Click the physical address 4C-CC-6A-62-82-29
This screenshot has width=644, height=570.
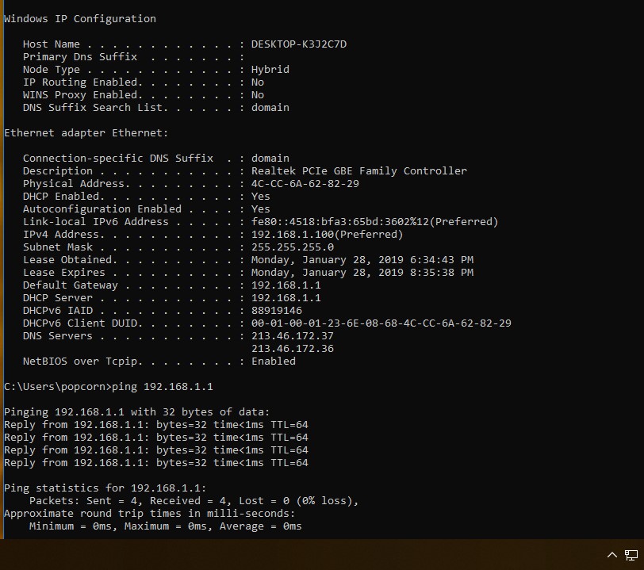(305, 184)
